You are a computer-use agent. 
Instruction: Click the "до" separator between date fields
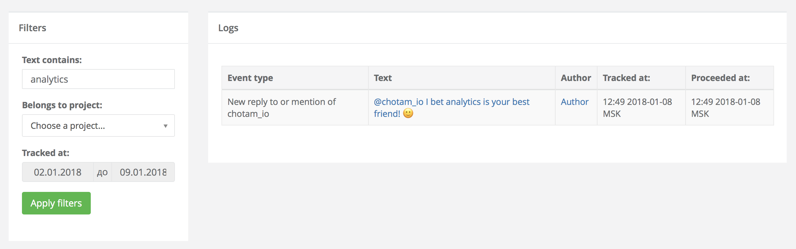[102, 172]
